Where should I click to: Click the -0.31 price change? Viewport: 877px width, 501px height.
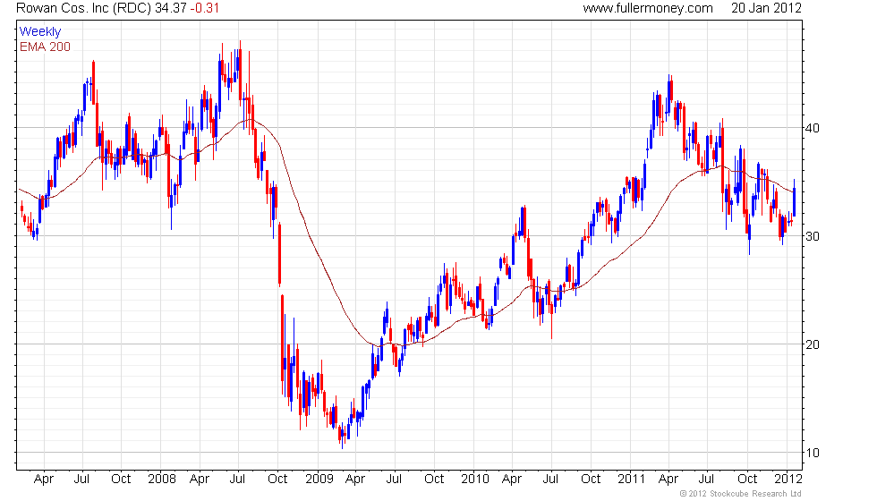204,8
